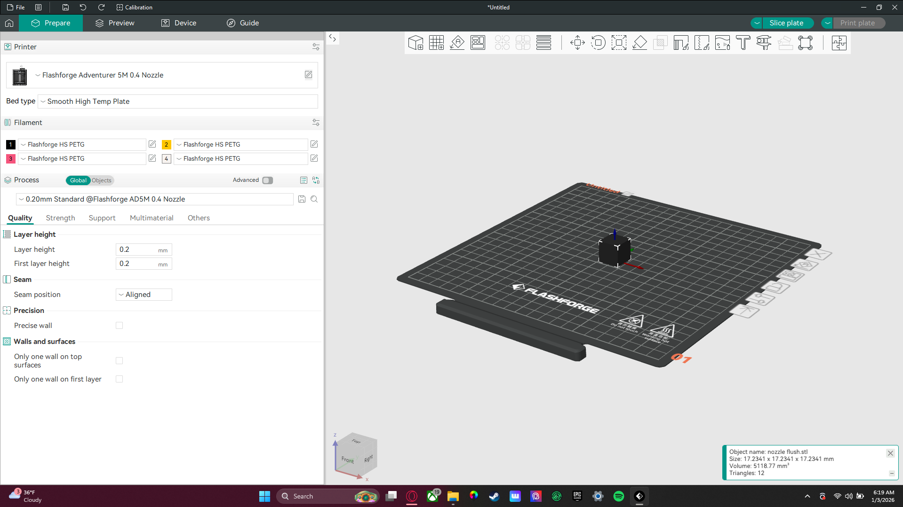Viewport: 903px width, 507px height.
Task: Open filament 3 material dropdown
Action: (82, 159)
